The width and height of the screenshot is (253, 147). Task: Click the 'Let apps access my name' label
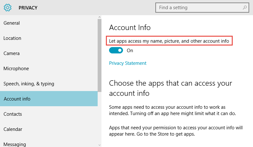(169, 41)
